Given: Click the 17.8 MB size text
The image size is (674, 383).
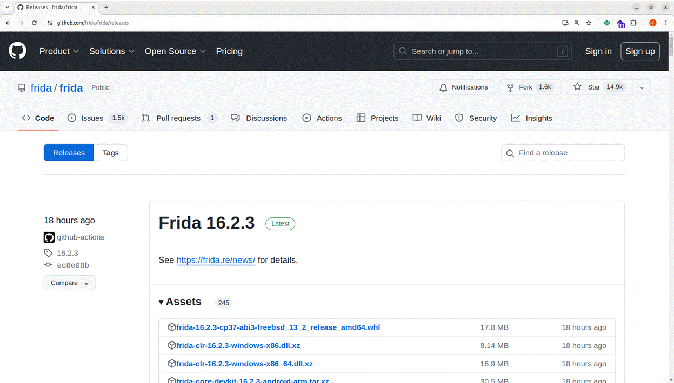Looking at the screenshot, I should click(x=494, y=327).
